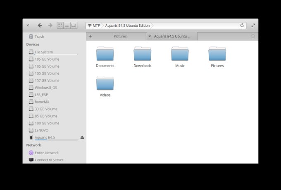281x190 pixels.
Task: Switch to column view
Action: tap(74, 26)
